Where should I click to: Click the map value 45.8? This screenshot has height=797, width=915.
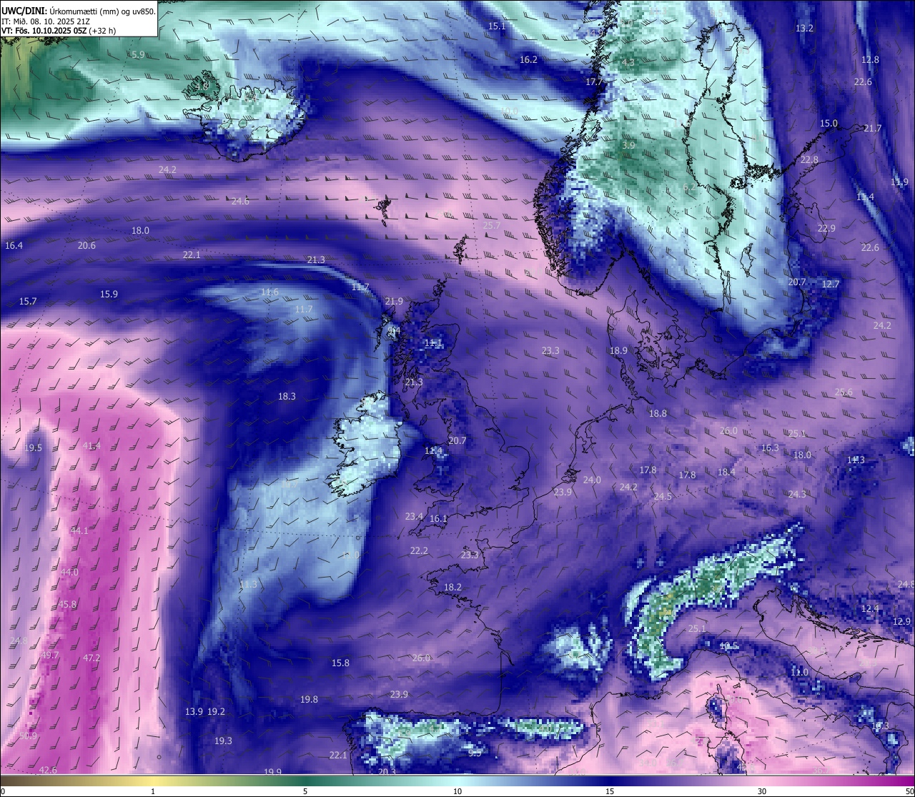click(x=67, y=604)
